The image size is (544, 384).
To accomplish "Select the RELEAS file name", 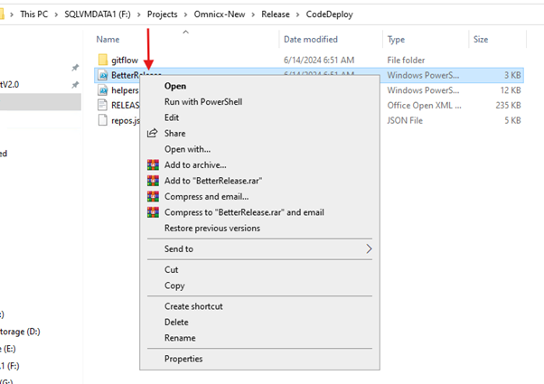I will click(126, 105).
